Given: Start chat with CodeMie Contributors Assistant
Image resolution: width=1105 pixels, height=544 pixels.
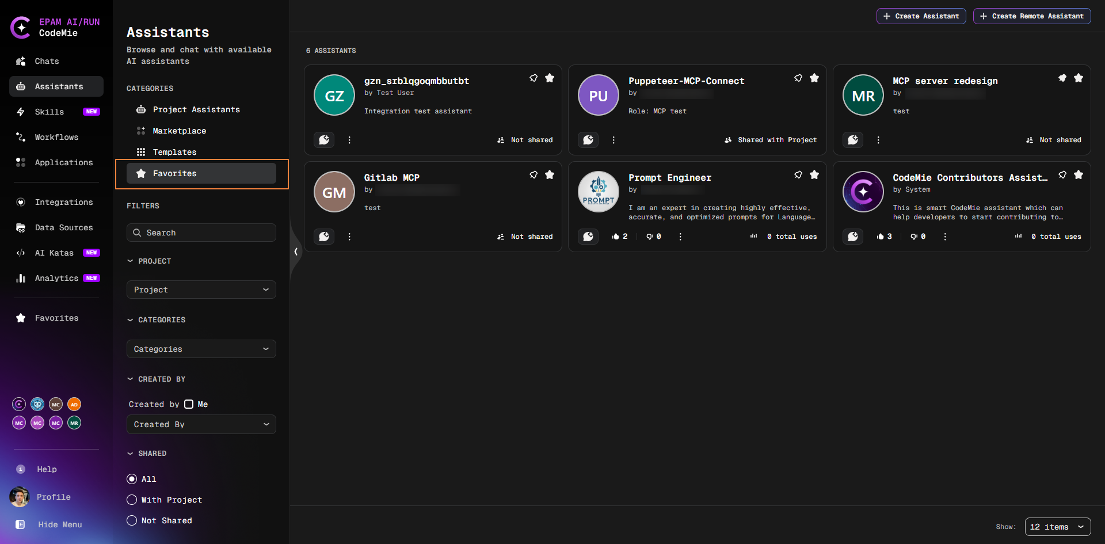Looking at the screenshot, I should [853, 237].
